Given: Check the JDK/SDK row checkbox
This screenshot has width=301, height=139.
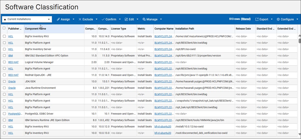Looking at the screenshot, I should click(4, 82).
